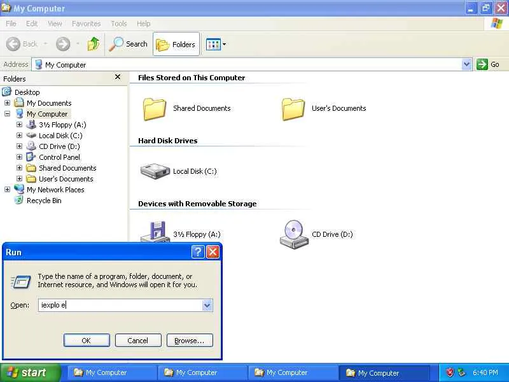Expand Control Panel tree node

tap(19, 157)
